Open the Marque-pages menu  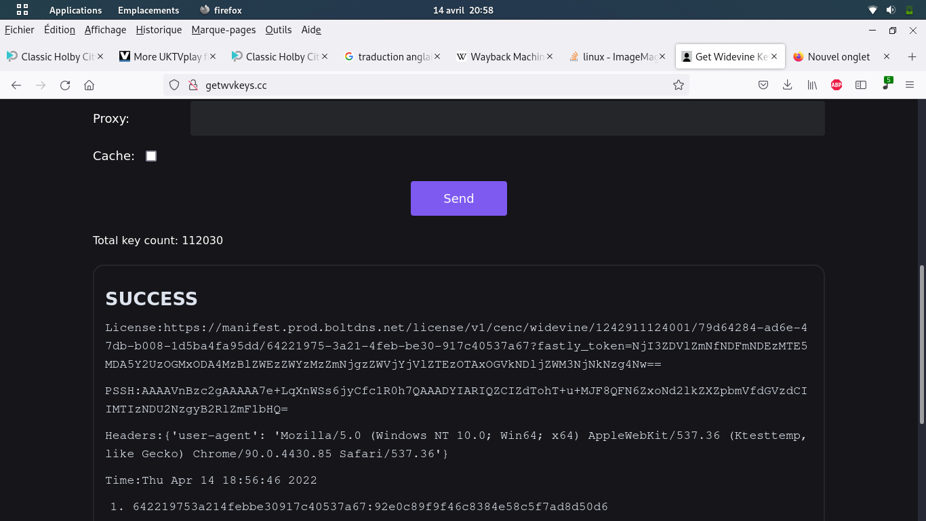click(x=224, y=30)
